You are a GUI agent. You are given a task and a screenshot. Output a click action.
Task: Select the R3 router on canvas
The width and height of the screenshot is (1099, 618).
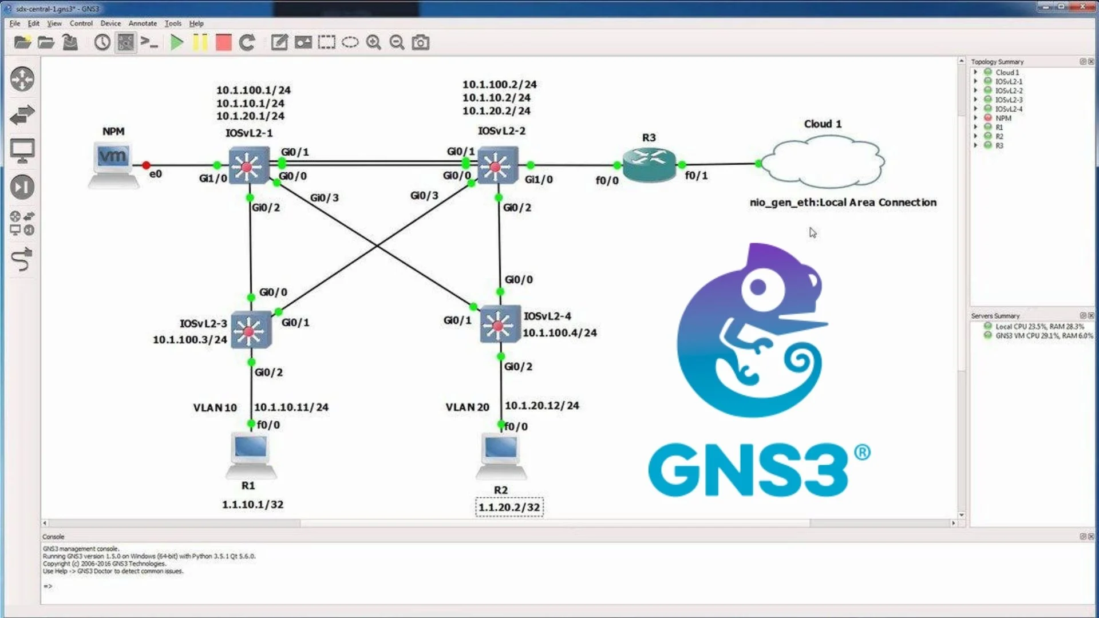pos(649,164)
